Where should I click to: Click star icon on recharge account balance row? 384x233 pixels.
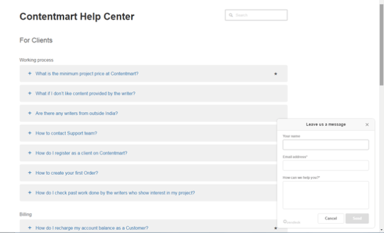click(275, 228)
